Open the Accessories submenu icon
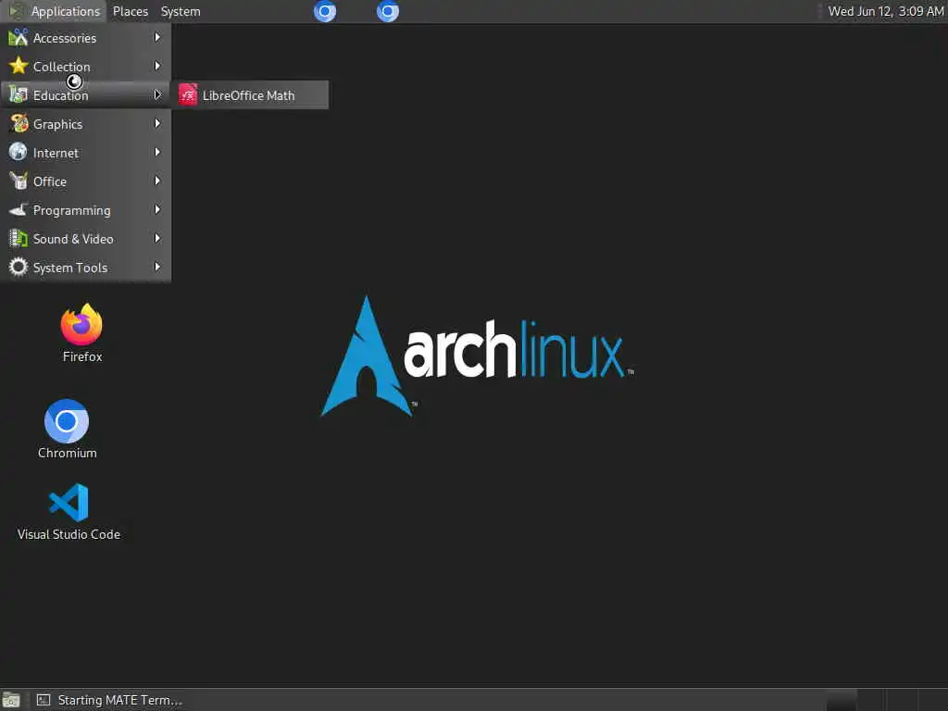This screenshot has width=948, height=711. pyautogui.click(x=19, y=37)
